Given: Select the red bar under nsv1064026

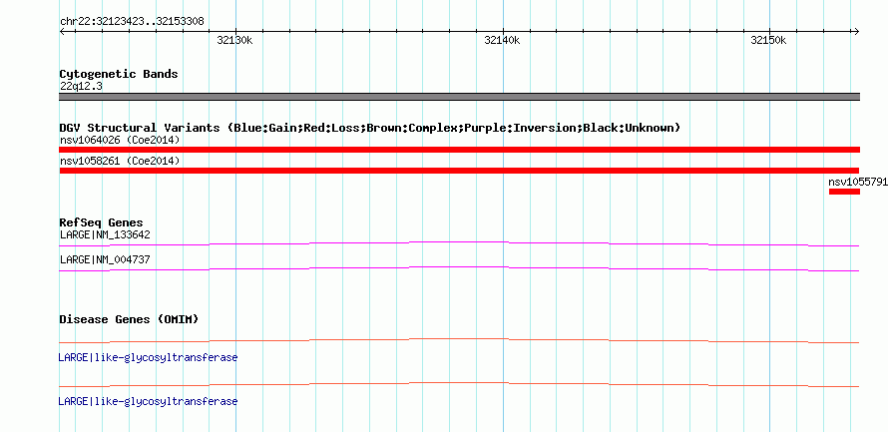Looking at the screenshot, I should [x=459, y=150].
